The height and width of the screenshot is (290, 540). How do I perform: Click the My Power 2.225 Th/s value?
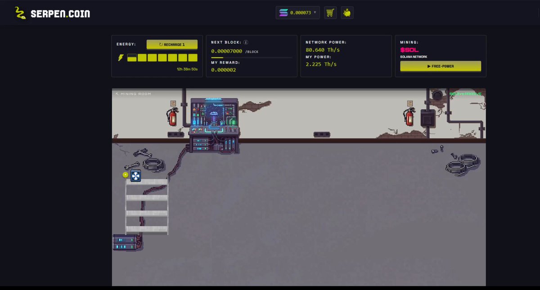(x=321, y=64)
